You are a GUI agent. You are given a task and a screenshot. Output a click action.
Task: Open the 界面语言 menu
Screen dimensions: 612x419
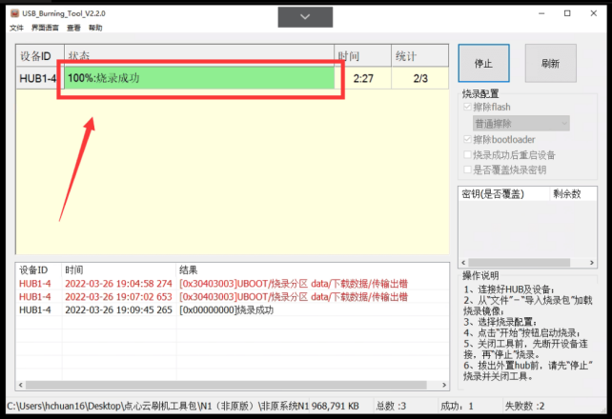(45, 29)
